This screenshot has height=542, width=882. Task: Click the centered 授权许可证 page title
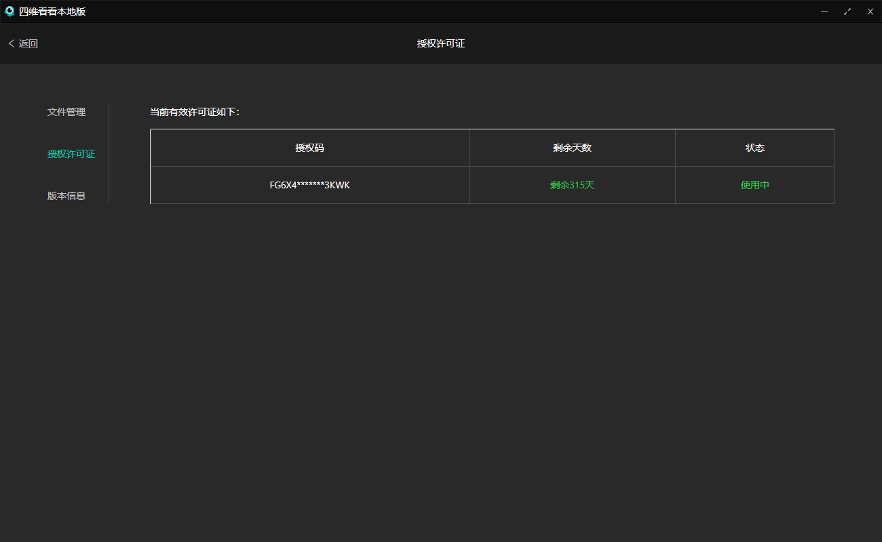pos(441,43)
